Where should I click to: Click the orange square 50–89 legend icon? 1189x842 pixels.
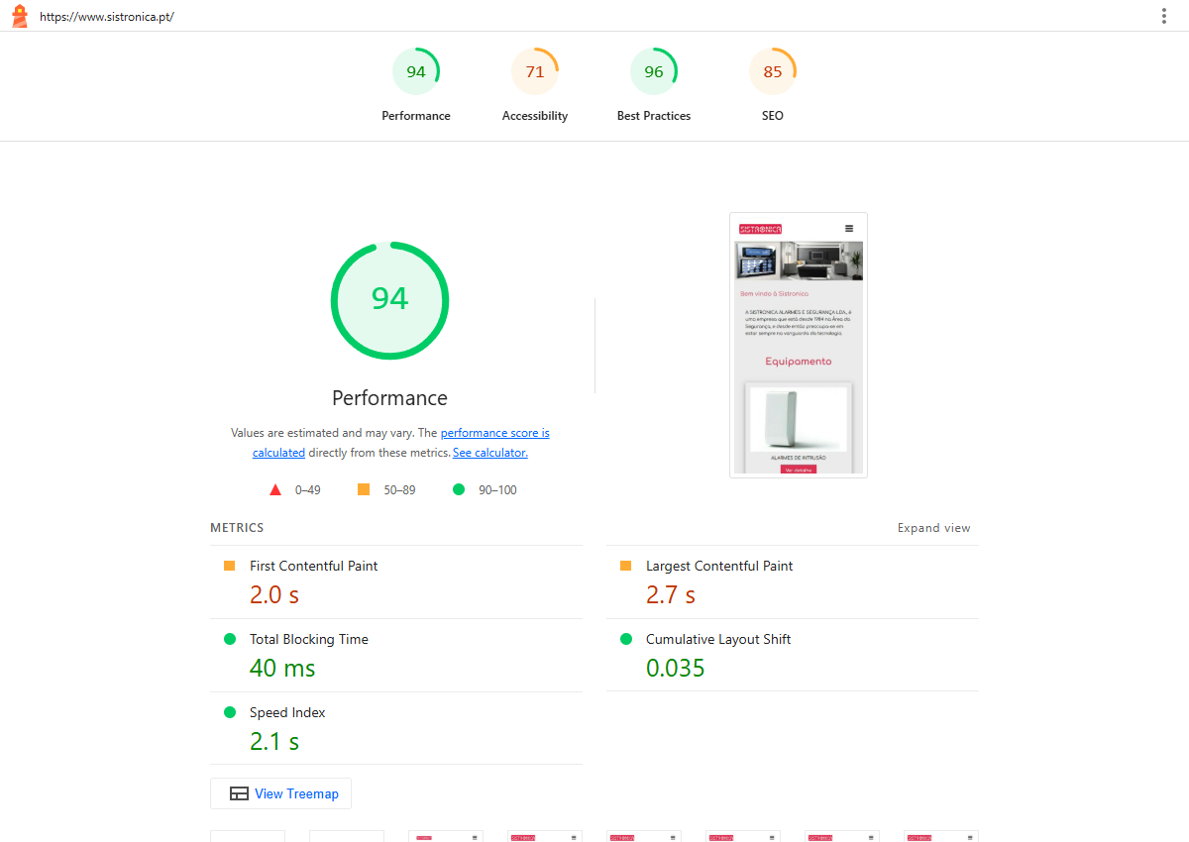point(364,489)
